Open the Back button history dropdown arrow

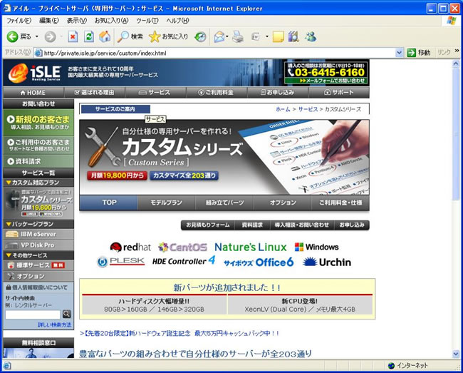37,37
